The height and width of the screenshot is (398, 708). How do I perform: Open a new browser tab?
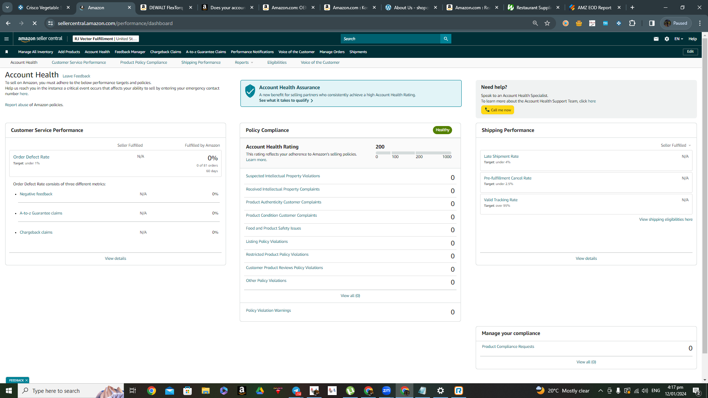coord(632,7)
